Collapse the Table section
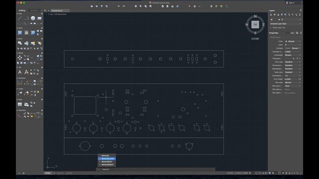 17,99
